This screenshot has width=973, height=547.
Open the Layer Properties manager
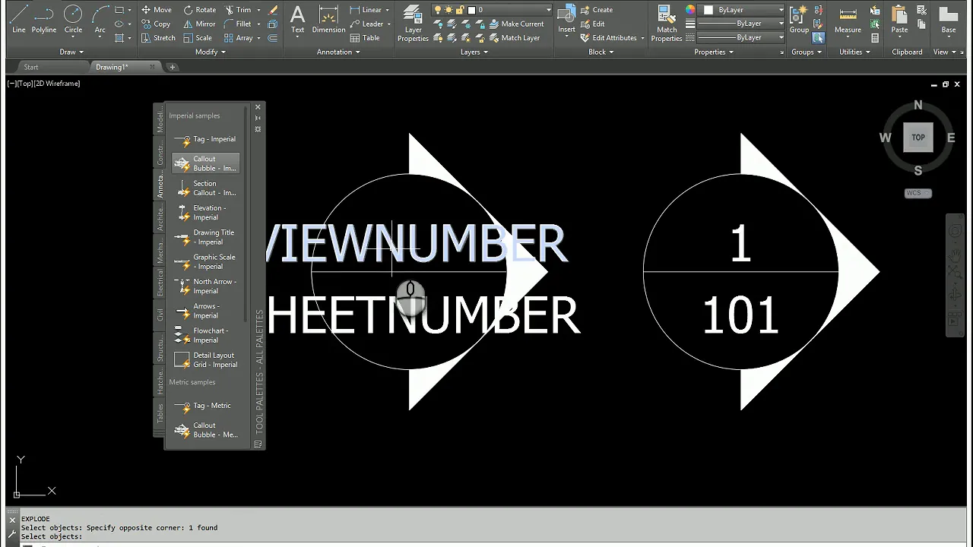tap(413, 23)
